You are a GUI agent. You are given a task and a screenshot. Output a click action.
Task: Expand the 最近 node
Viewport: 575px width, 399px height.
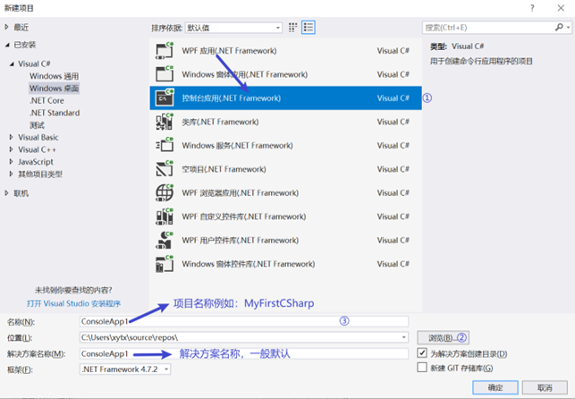[x=6, y=27]
